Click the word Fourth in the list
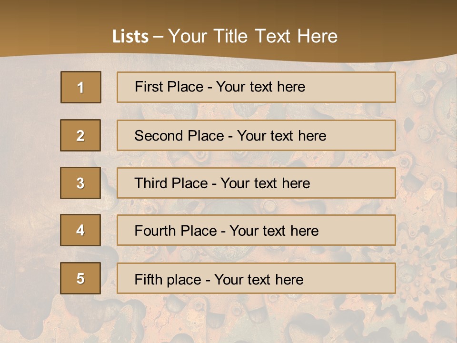Screen dimensions: 457x343 [x=156, y=231]
